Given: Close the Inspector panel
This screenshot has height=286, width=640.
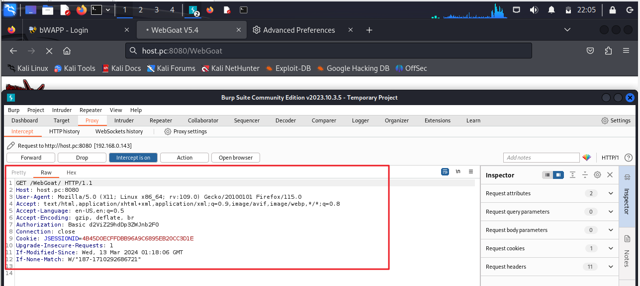Looking at the screenshot, I should [610, 175].
